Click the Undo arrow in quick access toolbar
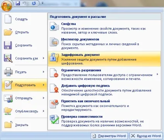The height and width of the screenshot is (140, 164). [x=24, y=3]
